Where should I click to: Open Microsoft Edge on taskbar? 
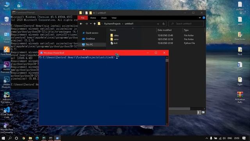tap(37, 138)
